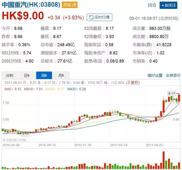The height and width of the screenshot is (170, 182).
Task: Click the 股息/收益 value 0.08/0.89
Action: tap(115, 61)
